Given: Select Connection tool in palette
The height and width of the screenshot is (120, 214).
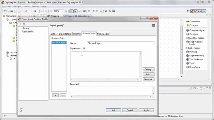Looking at the screenshot, I should 193,21.
